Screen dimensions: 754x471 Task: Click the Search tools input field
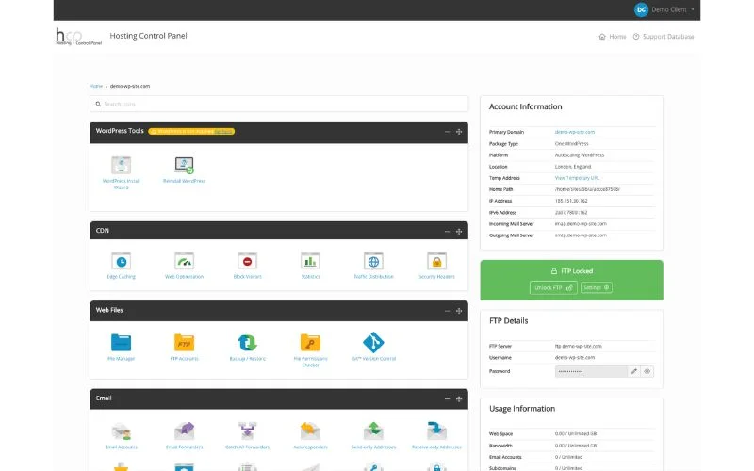[x=279, y=104]
